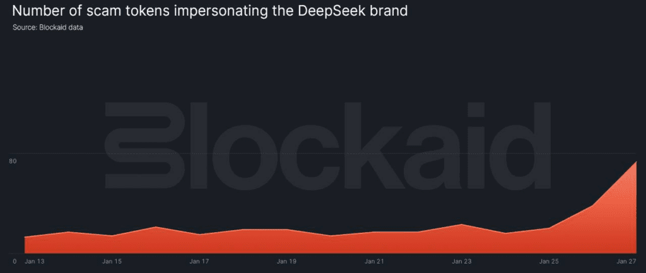Select the 0 y-axis label

(15, 261)
